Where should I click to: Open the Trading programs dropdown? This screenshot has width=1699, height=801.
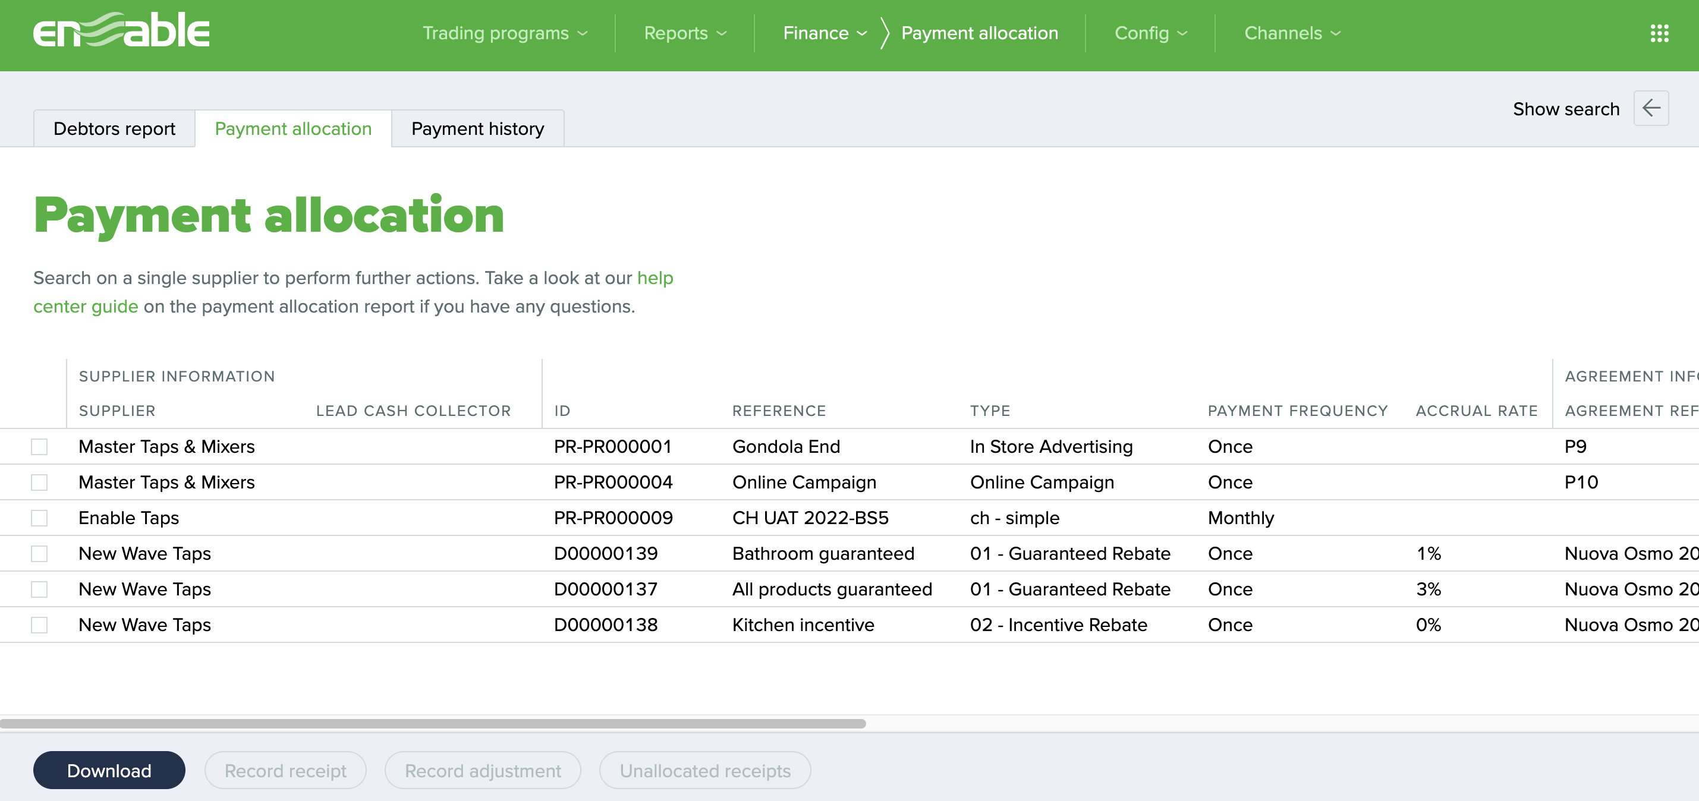(x=505, y=33)
